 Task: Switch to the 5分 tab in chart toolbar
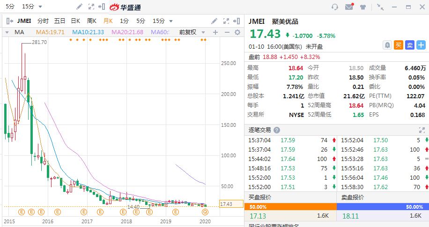click(141, 21)
